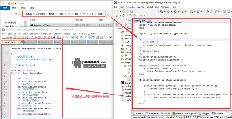Click Eclipse Debug bug icon
Viewport: 232px width, 119px height.
(x=168, y=12)
